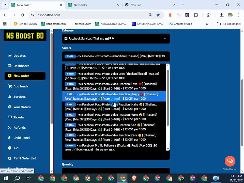
Task: Open the Brave browser taskbar icon
Action: tap(134, 178)
